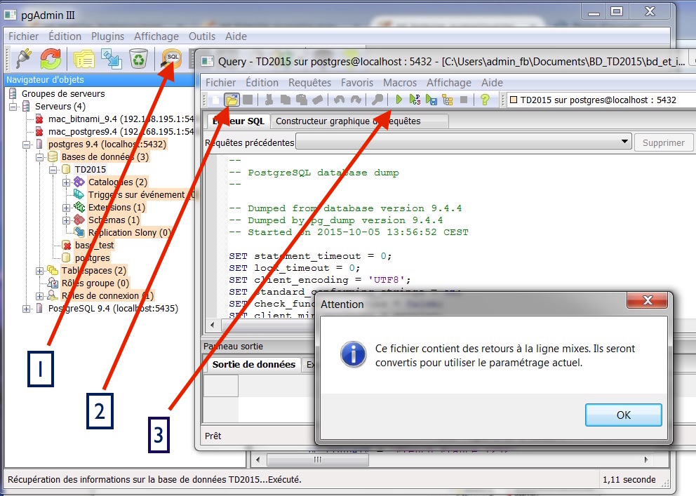Open the Requêtes menu in the Query window
The image size is (696, 496).
coord(310,83)
